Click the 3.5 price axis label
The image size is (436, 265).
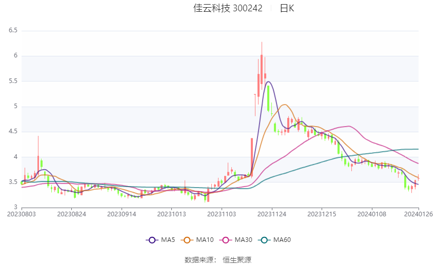pos(13,182)
